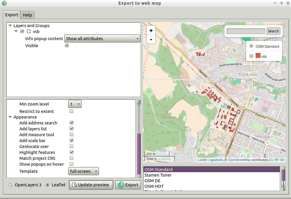Close the Export to web map window

click(288, 3)
